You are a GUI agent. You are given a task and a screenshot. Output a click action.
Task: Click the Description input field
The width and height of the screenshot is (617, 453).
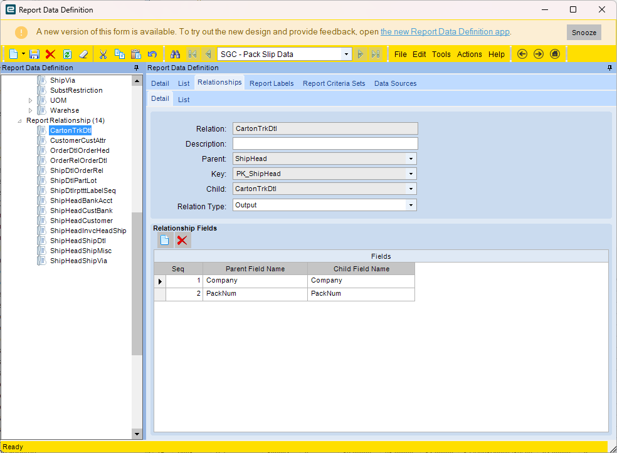[x=325, y=144]
